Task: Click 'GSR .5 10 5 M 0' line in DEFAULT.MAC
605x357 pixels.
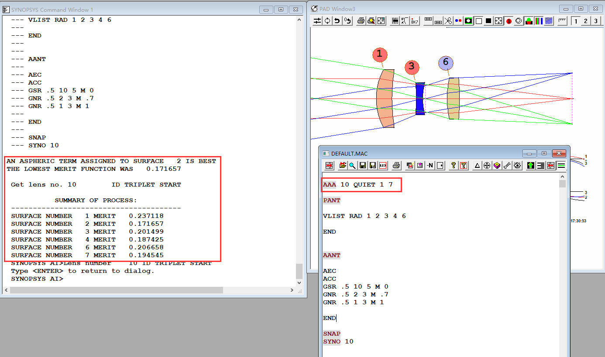Action: [x=356, y=286]
